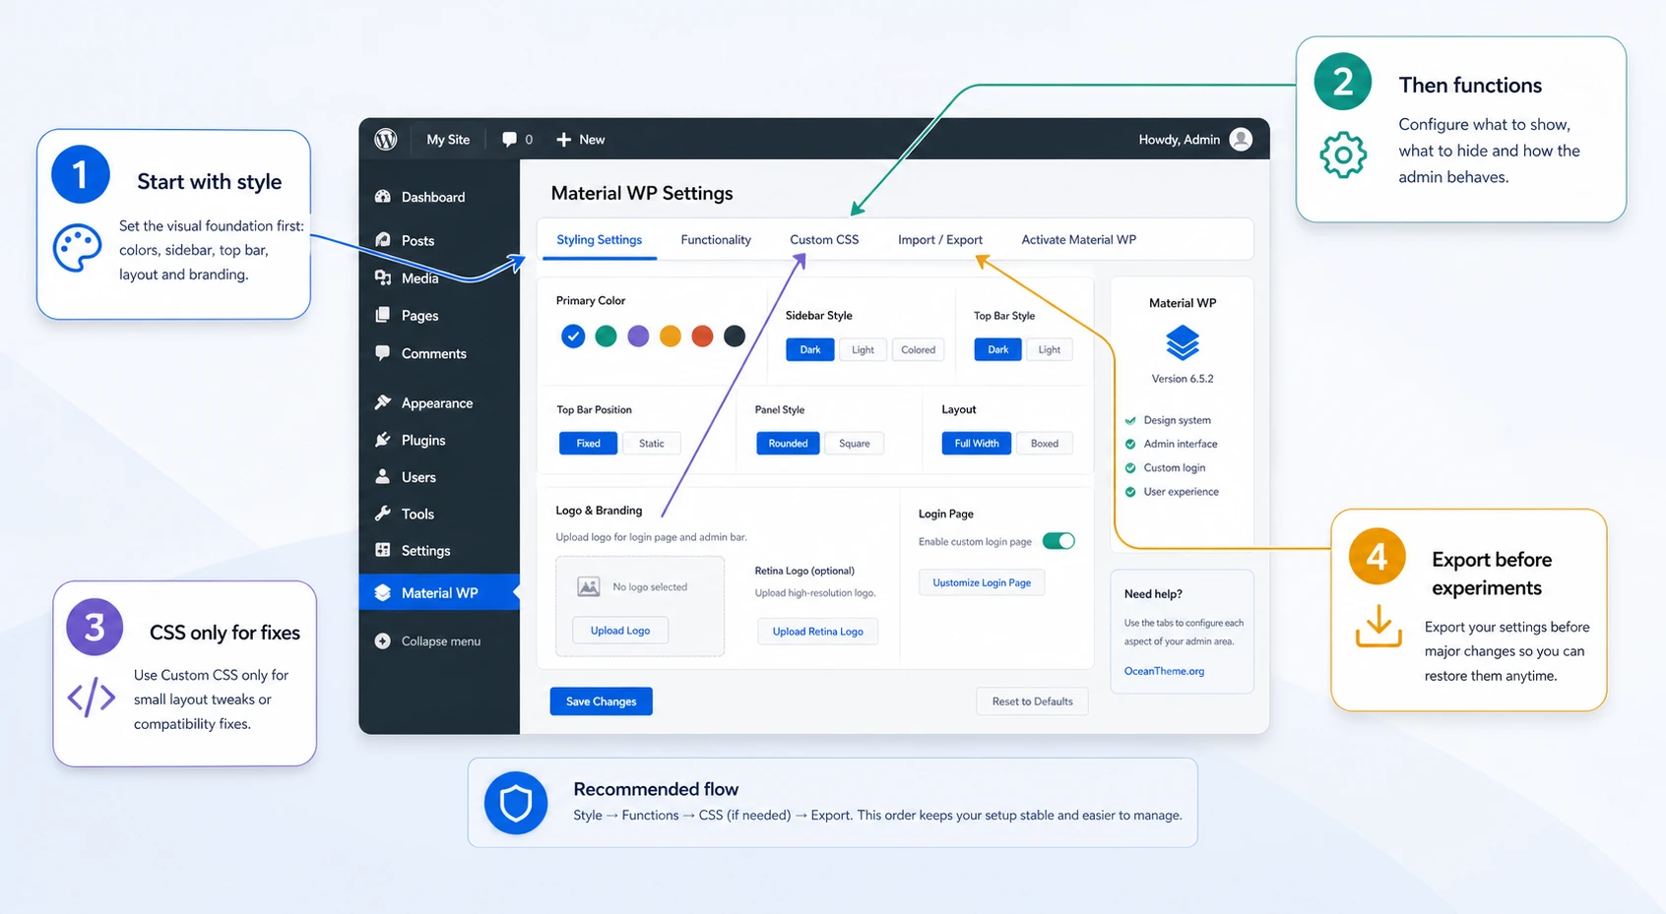This screenshot has width=1666, height=914.
Task: Click the Users person icon in sidebar
Action: 383,476
